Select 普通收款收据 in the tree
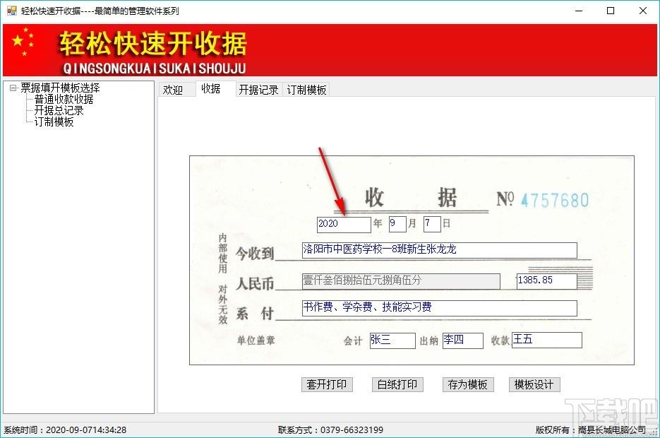This screenshot has width=660, height=438. [64, 100]
